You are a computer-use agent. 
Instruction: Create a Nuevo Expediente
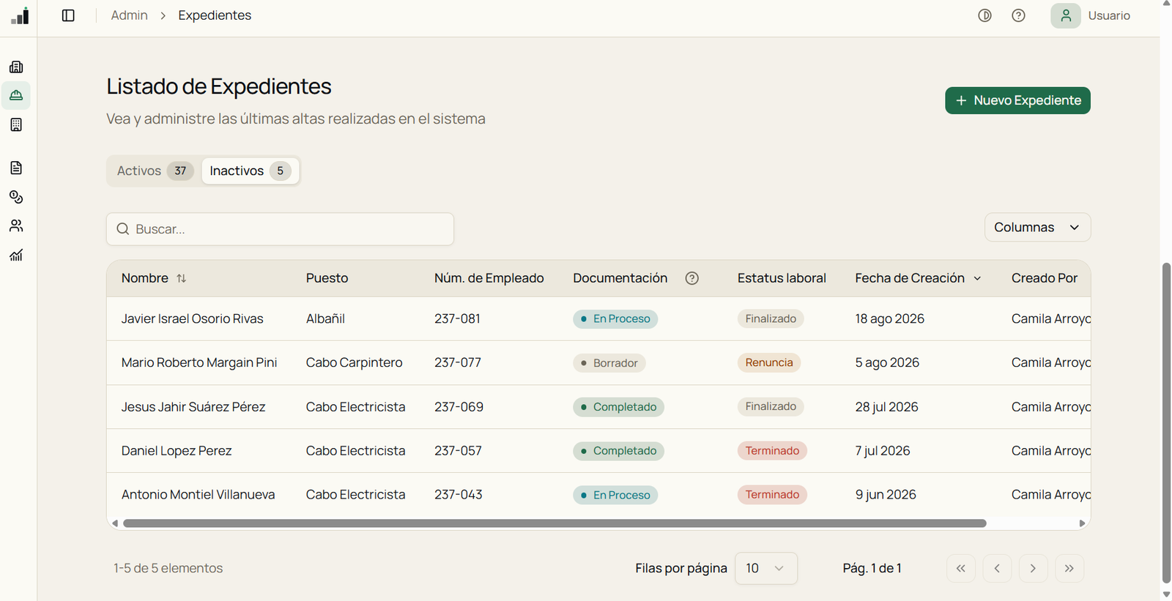(1017, 100)
